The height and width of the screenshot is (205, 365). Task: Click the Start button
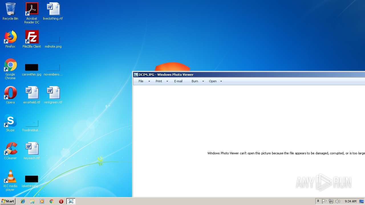[8, 201]
